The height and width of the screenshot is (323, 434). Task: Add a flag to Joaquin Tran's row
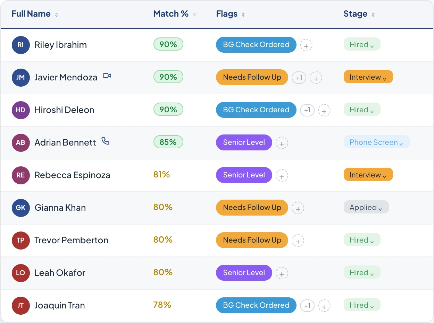324,306
